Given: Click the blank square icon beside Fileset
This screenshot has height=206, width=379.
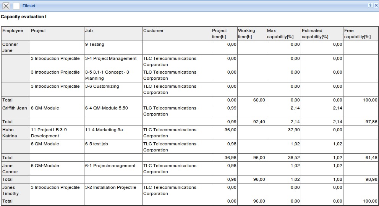Looking at the screenshot, I should tap(16, 6).
